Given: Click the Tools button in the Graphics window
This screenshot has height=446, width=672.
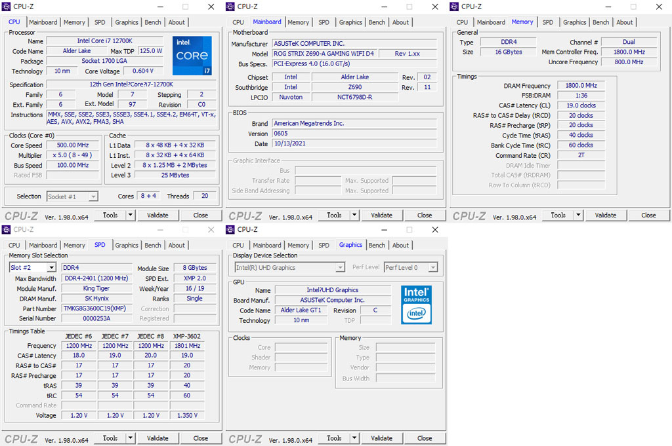Looking at the screenshot, I should point(334,438).
